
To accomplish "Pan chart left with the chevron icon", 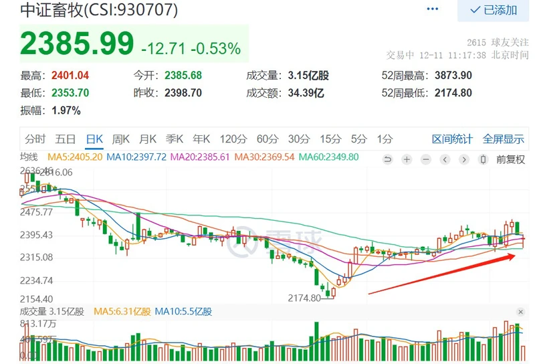I will click(445, 159).
